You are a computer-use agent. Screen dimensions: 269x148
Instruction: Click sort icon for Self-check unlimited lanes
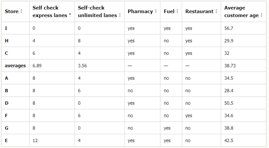coord(120,15)
